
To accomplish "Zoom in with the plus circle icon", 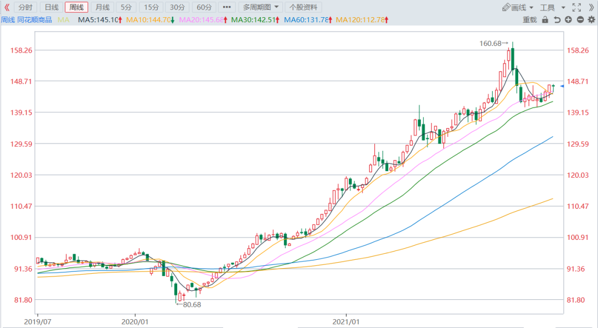I will [x=568, y=20].
